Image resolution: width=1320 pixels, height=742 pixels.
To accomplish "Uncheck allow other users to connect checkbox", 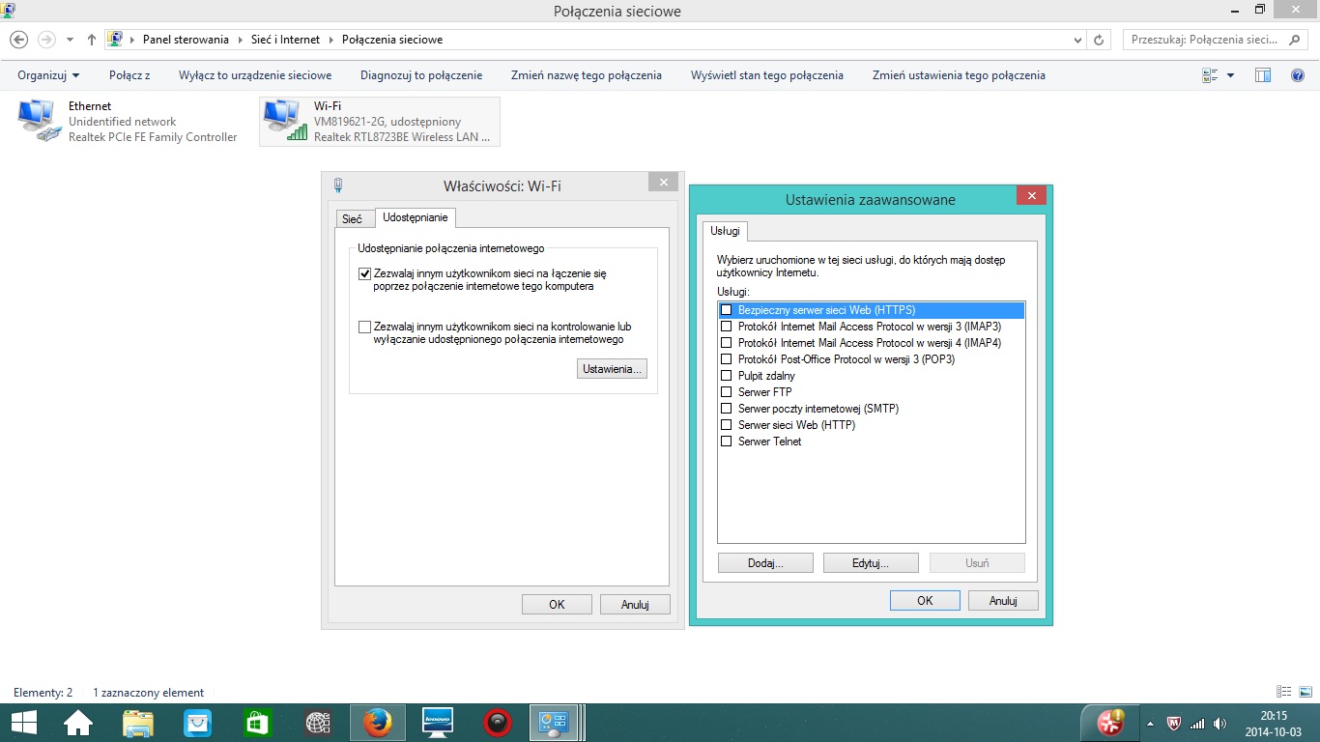I will (x=364, y=274).
